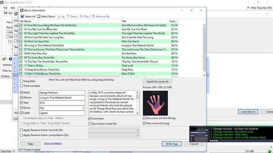Viewport: 273px width, 153px height.
Task: Toggle the Year checkbox
Action: (x=21, y=102)
